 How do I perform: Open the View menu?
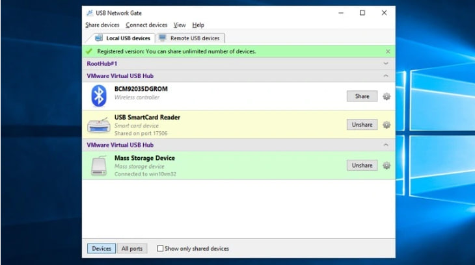(x=180, y=25)
